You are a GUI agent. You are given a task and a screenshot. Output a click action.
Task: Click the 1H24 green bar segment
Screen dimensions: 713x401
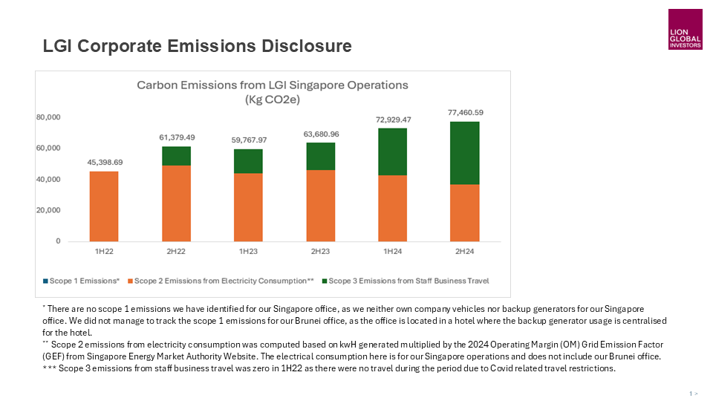point(392,151)
